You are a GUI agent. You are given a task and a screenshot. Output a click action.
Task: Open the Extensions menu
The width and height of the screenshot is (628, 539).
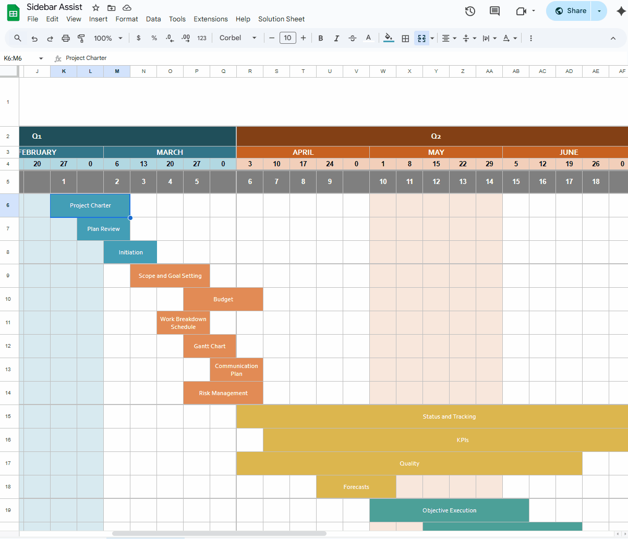211,19
